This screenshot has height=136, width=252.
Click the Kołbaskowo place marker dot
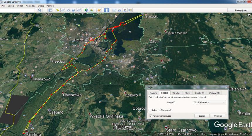coord(30,77)
